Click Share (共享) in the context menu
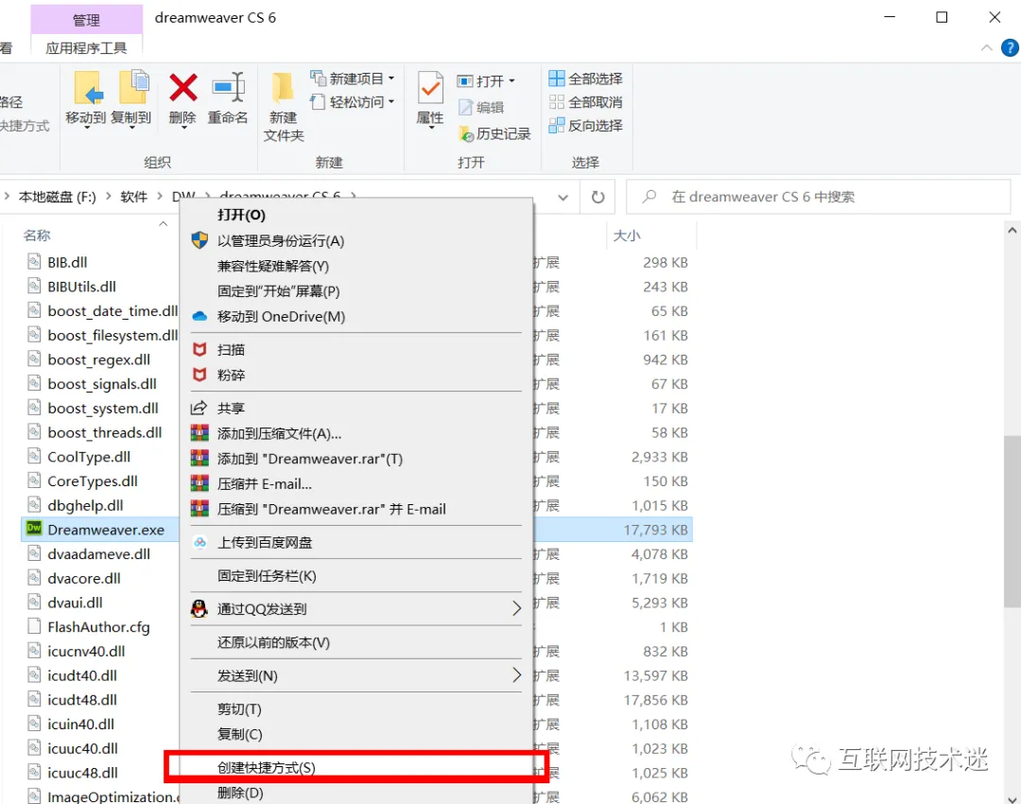The width and height of the screenshot is (1021, 804). click(x=355, y=409)
